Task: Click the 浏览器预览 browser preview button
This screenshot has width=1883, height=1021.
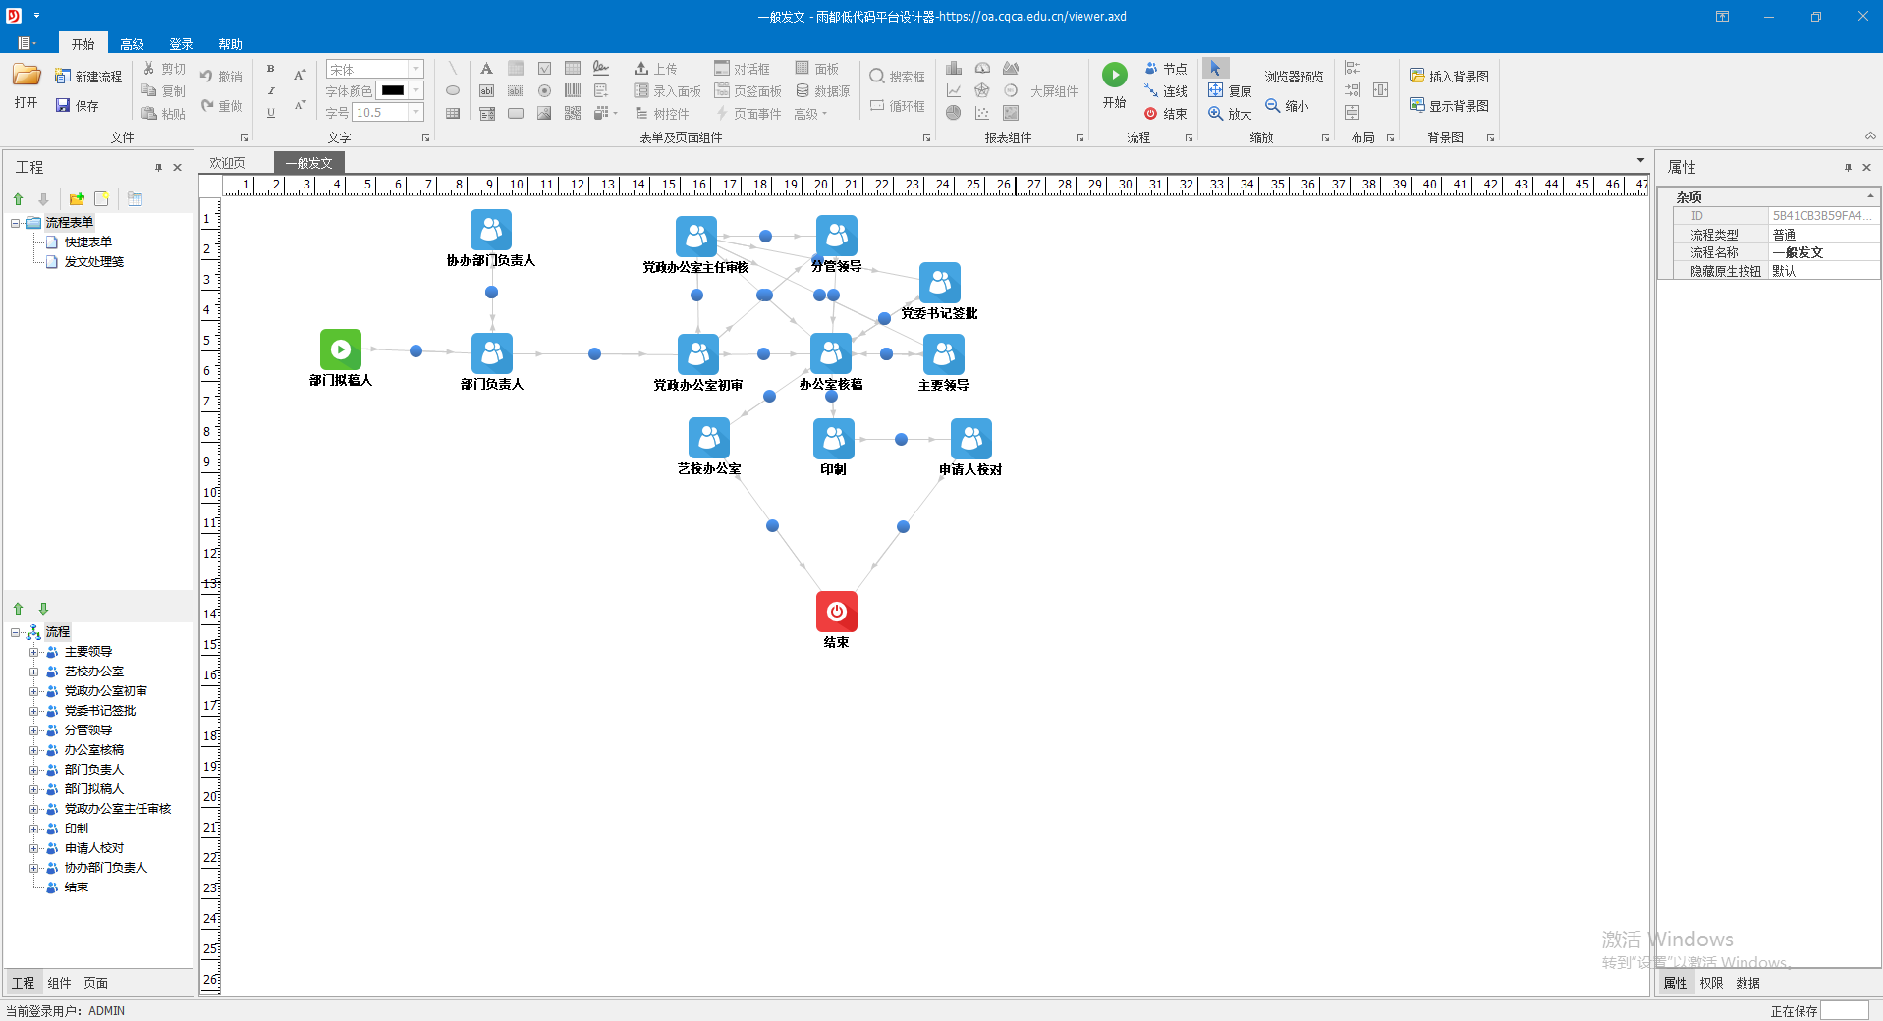Action: (x=1294, y=77)
